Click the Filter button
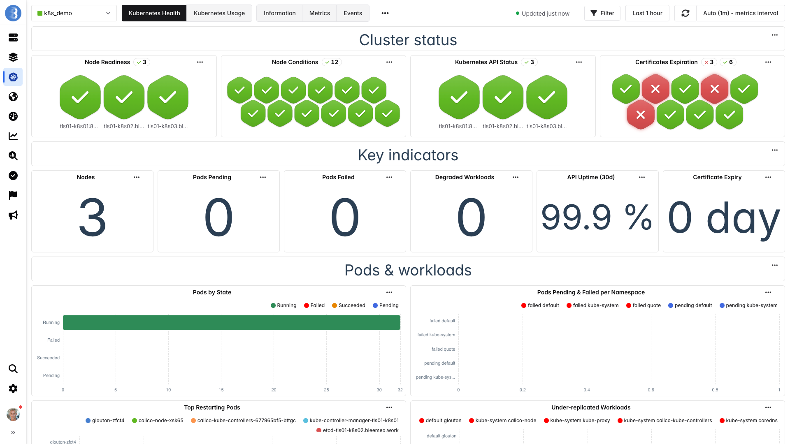Viewport: 790px width, 444px height. pos(602,13)
